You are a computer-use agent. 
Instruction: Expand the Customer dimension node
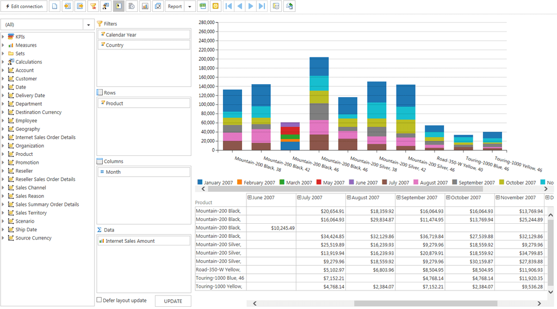click(x=3, y=79)
